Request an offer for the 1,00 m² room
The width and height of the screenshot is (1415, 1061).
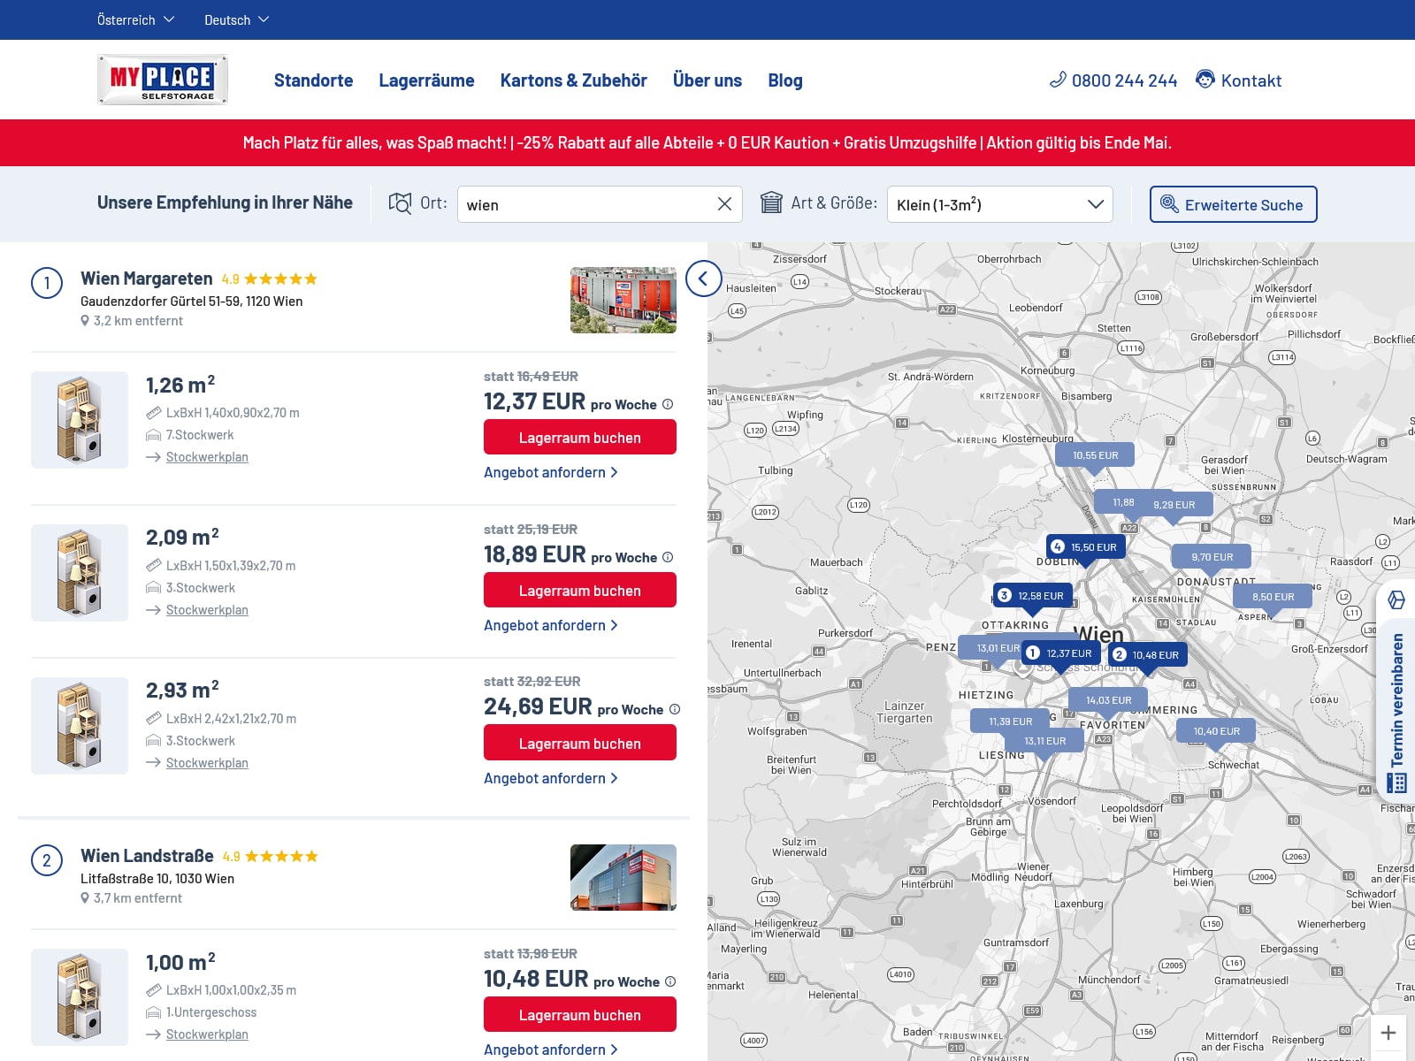coord(551,1050)
